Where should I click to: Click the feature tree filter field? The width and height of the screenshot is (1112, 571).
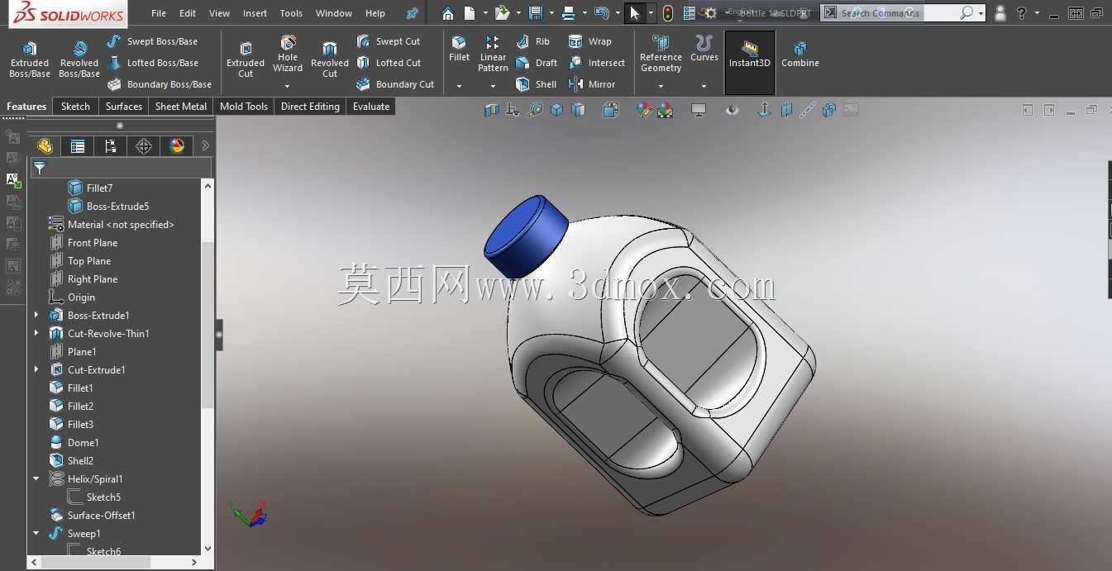tap(122, 169)
